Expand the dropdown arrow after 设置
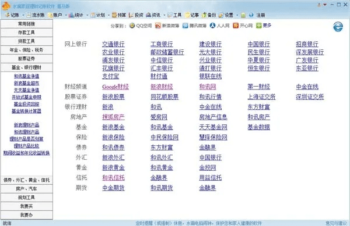 pyautogui.click(x=237, y=15)
